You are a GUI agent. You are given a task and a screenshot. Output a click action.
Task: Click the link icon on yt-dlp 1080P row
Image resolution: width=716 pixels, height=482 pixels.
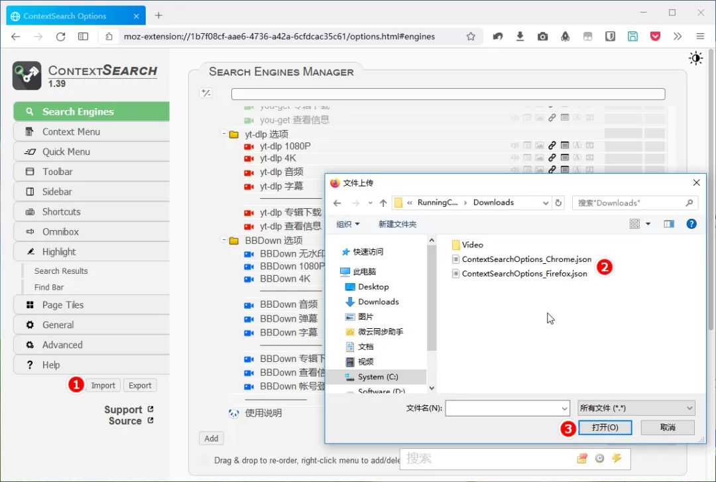[552, 145]
